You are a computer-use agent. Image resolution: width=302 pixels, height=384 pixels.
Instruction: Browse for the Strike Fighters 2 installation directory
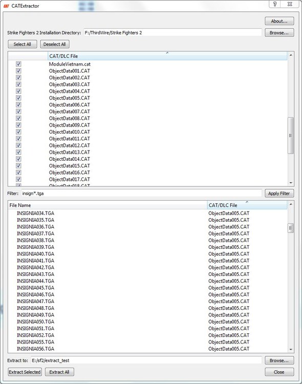point(279,33)
